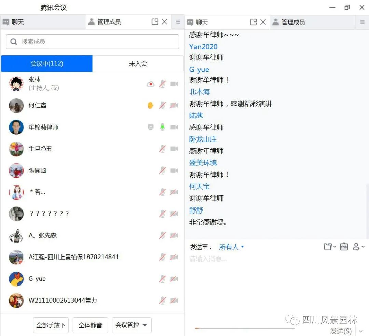
Task: Open the chevron next to 发送(S)
Action: tap(361, 331)
